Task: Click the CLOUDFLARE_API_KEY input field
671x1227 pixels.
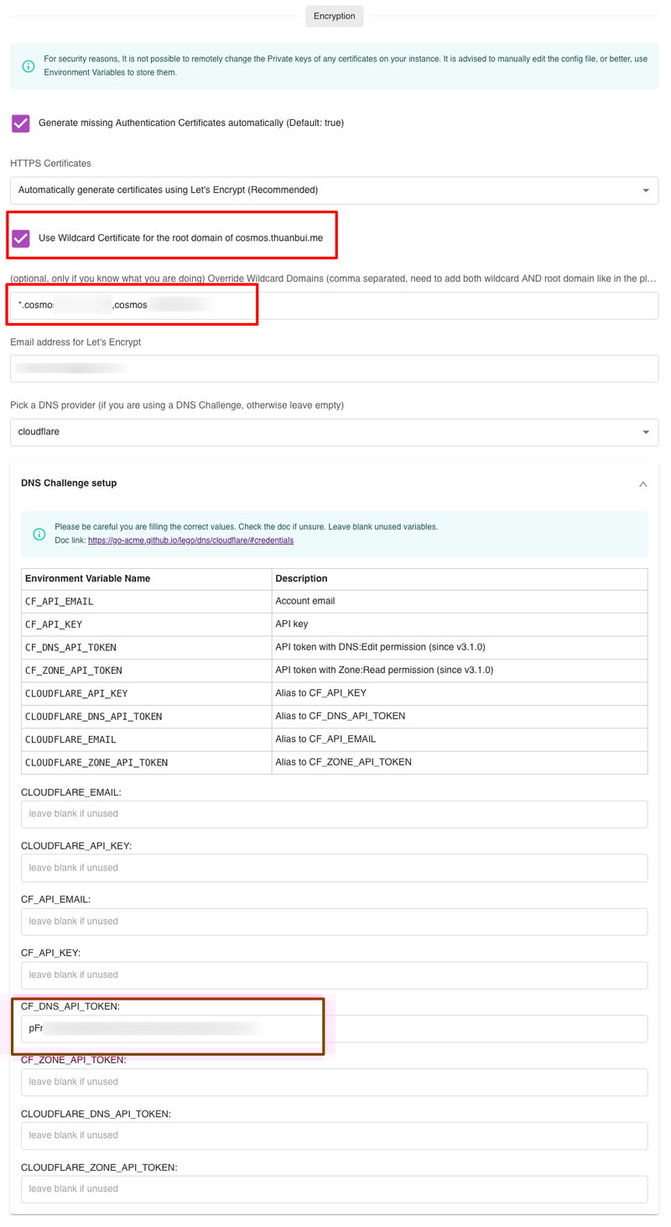Action: tap(334, 868)
